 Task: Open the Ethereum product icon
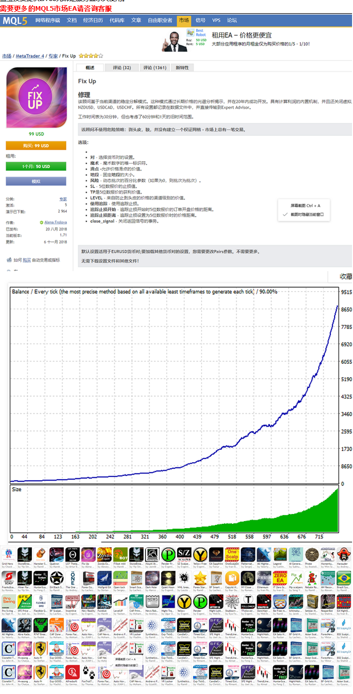264,579
